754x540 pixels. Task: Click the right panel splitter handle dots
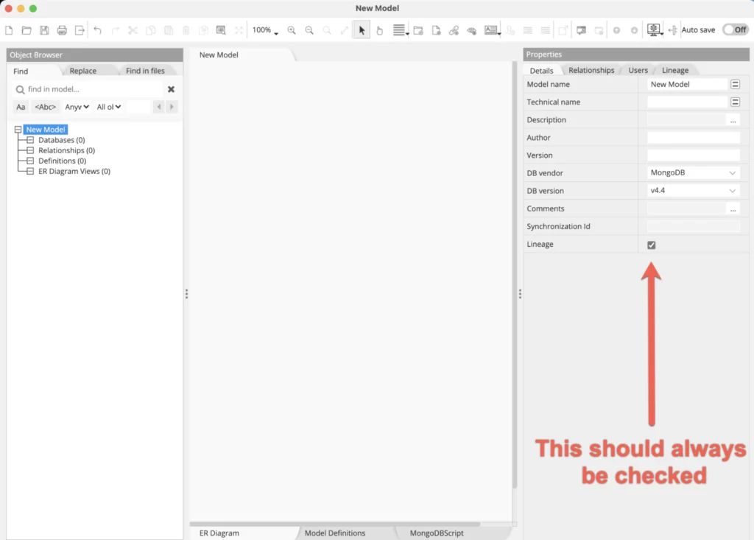pyautogui.click(x=520, y=294)
